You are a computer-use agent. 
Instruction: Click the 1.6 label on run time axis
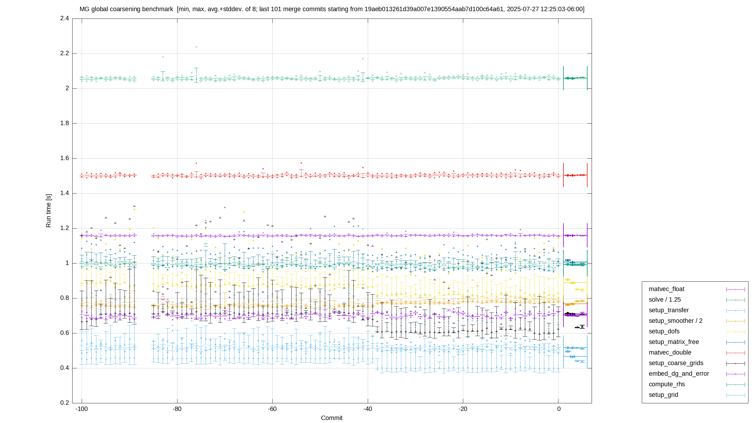65,158
